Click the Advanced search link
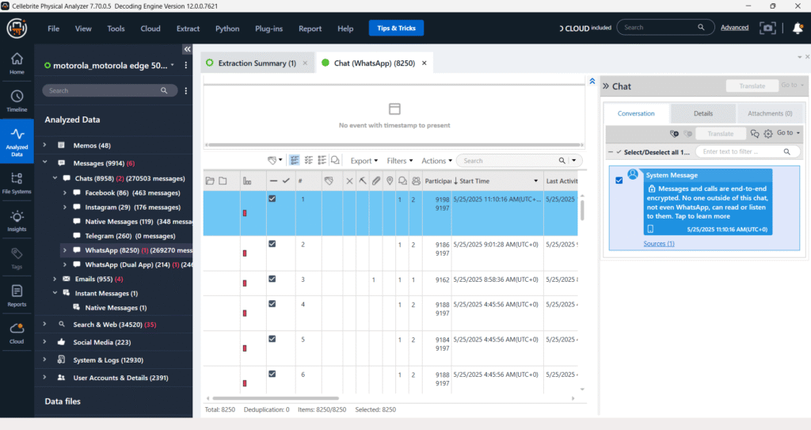 (x=734, y=28)
